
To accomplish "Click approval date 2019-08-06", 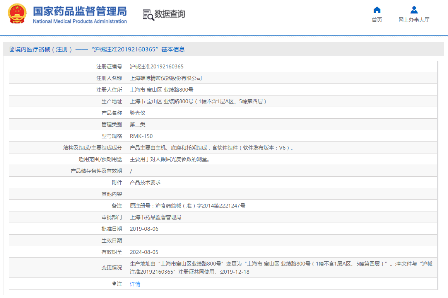I will tap(144, 229).
